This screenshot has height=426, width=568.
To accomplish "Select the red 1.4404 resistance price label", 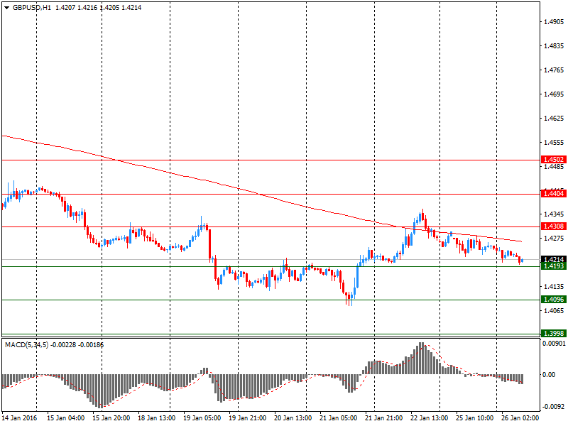I will (x=554, y=194).
